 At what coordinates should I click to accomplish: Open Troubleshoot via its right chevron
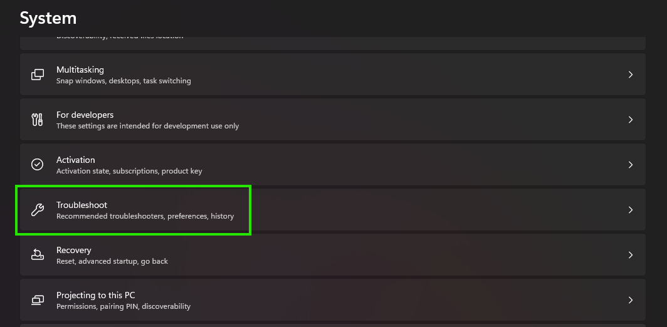pyautogui.click(x=631, y=210)
